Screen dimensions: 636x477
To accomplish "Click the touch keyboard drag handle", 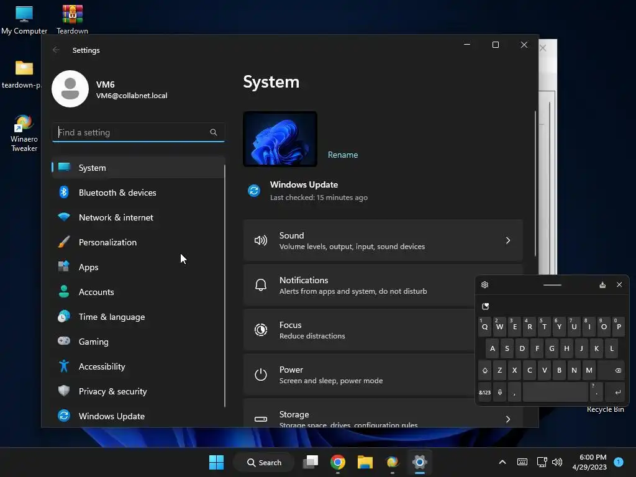I will coord(552,284).
